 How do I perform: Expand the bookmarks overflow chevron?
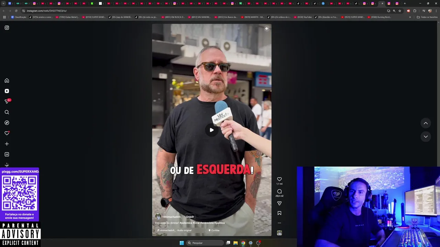point(410,17)
